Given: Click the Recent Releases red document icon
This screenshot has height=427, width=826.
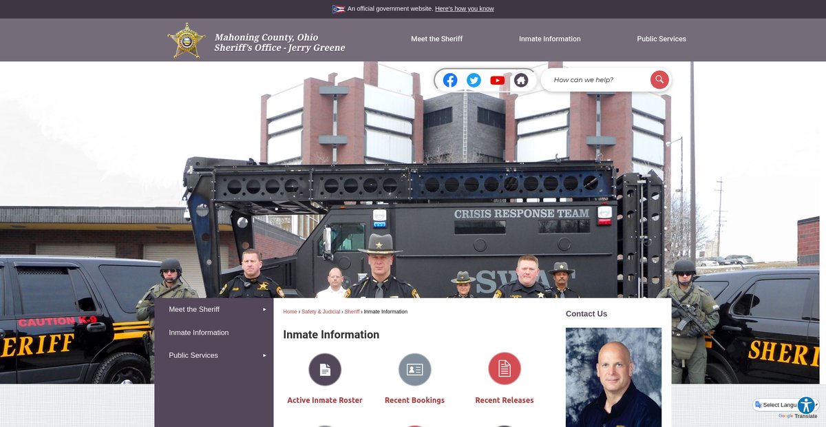Looking at the screenshot, I should pos(504,369).
